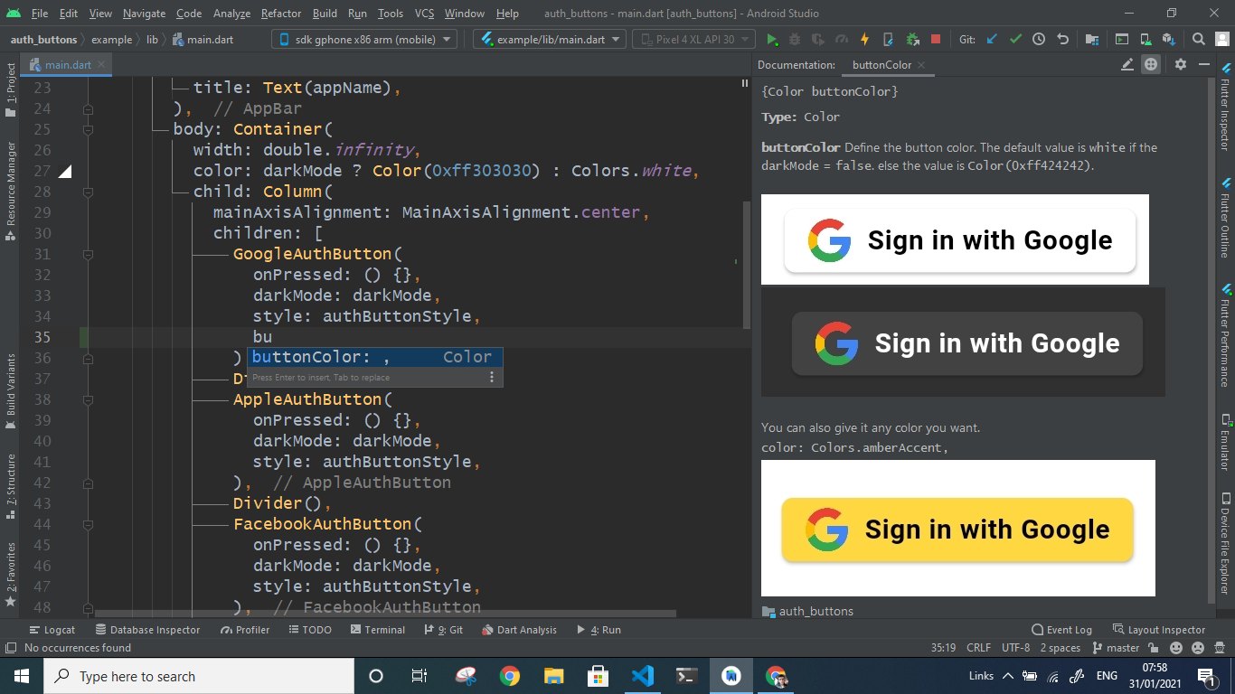Click the editor horizontal scrollbar
Image resolution: width=1235 pixels, height=694 pixels.
385,613
